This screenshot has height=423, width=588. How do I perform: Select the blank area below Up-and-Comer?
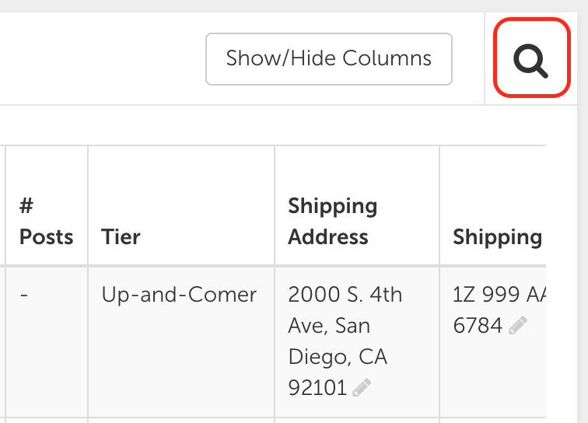coord(181,360)
